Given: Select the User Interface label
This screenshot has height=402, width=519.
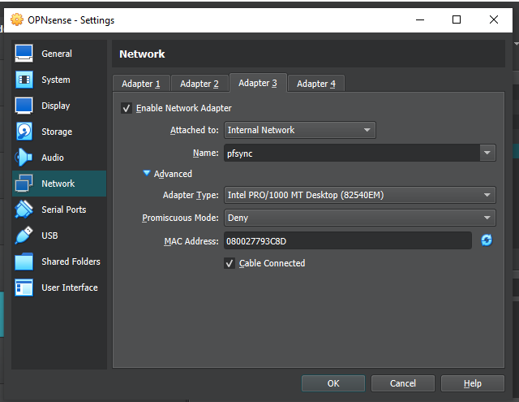Looking at the screenshot, I should 70,287.
